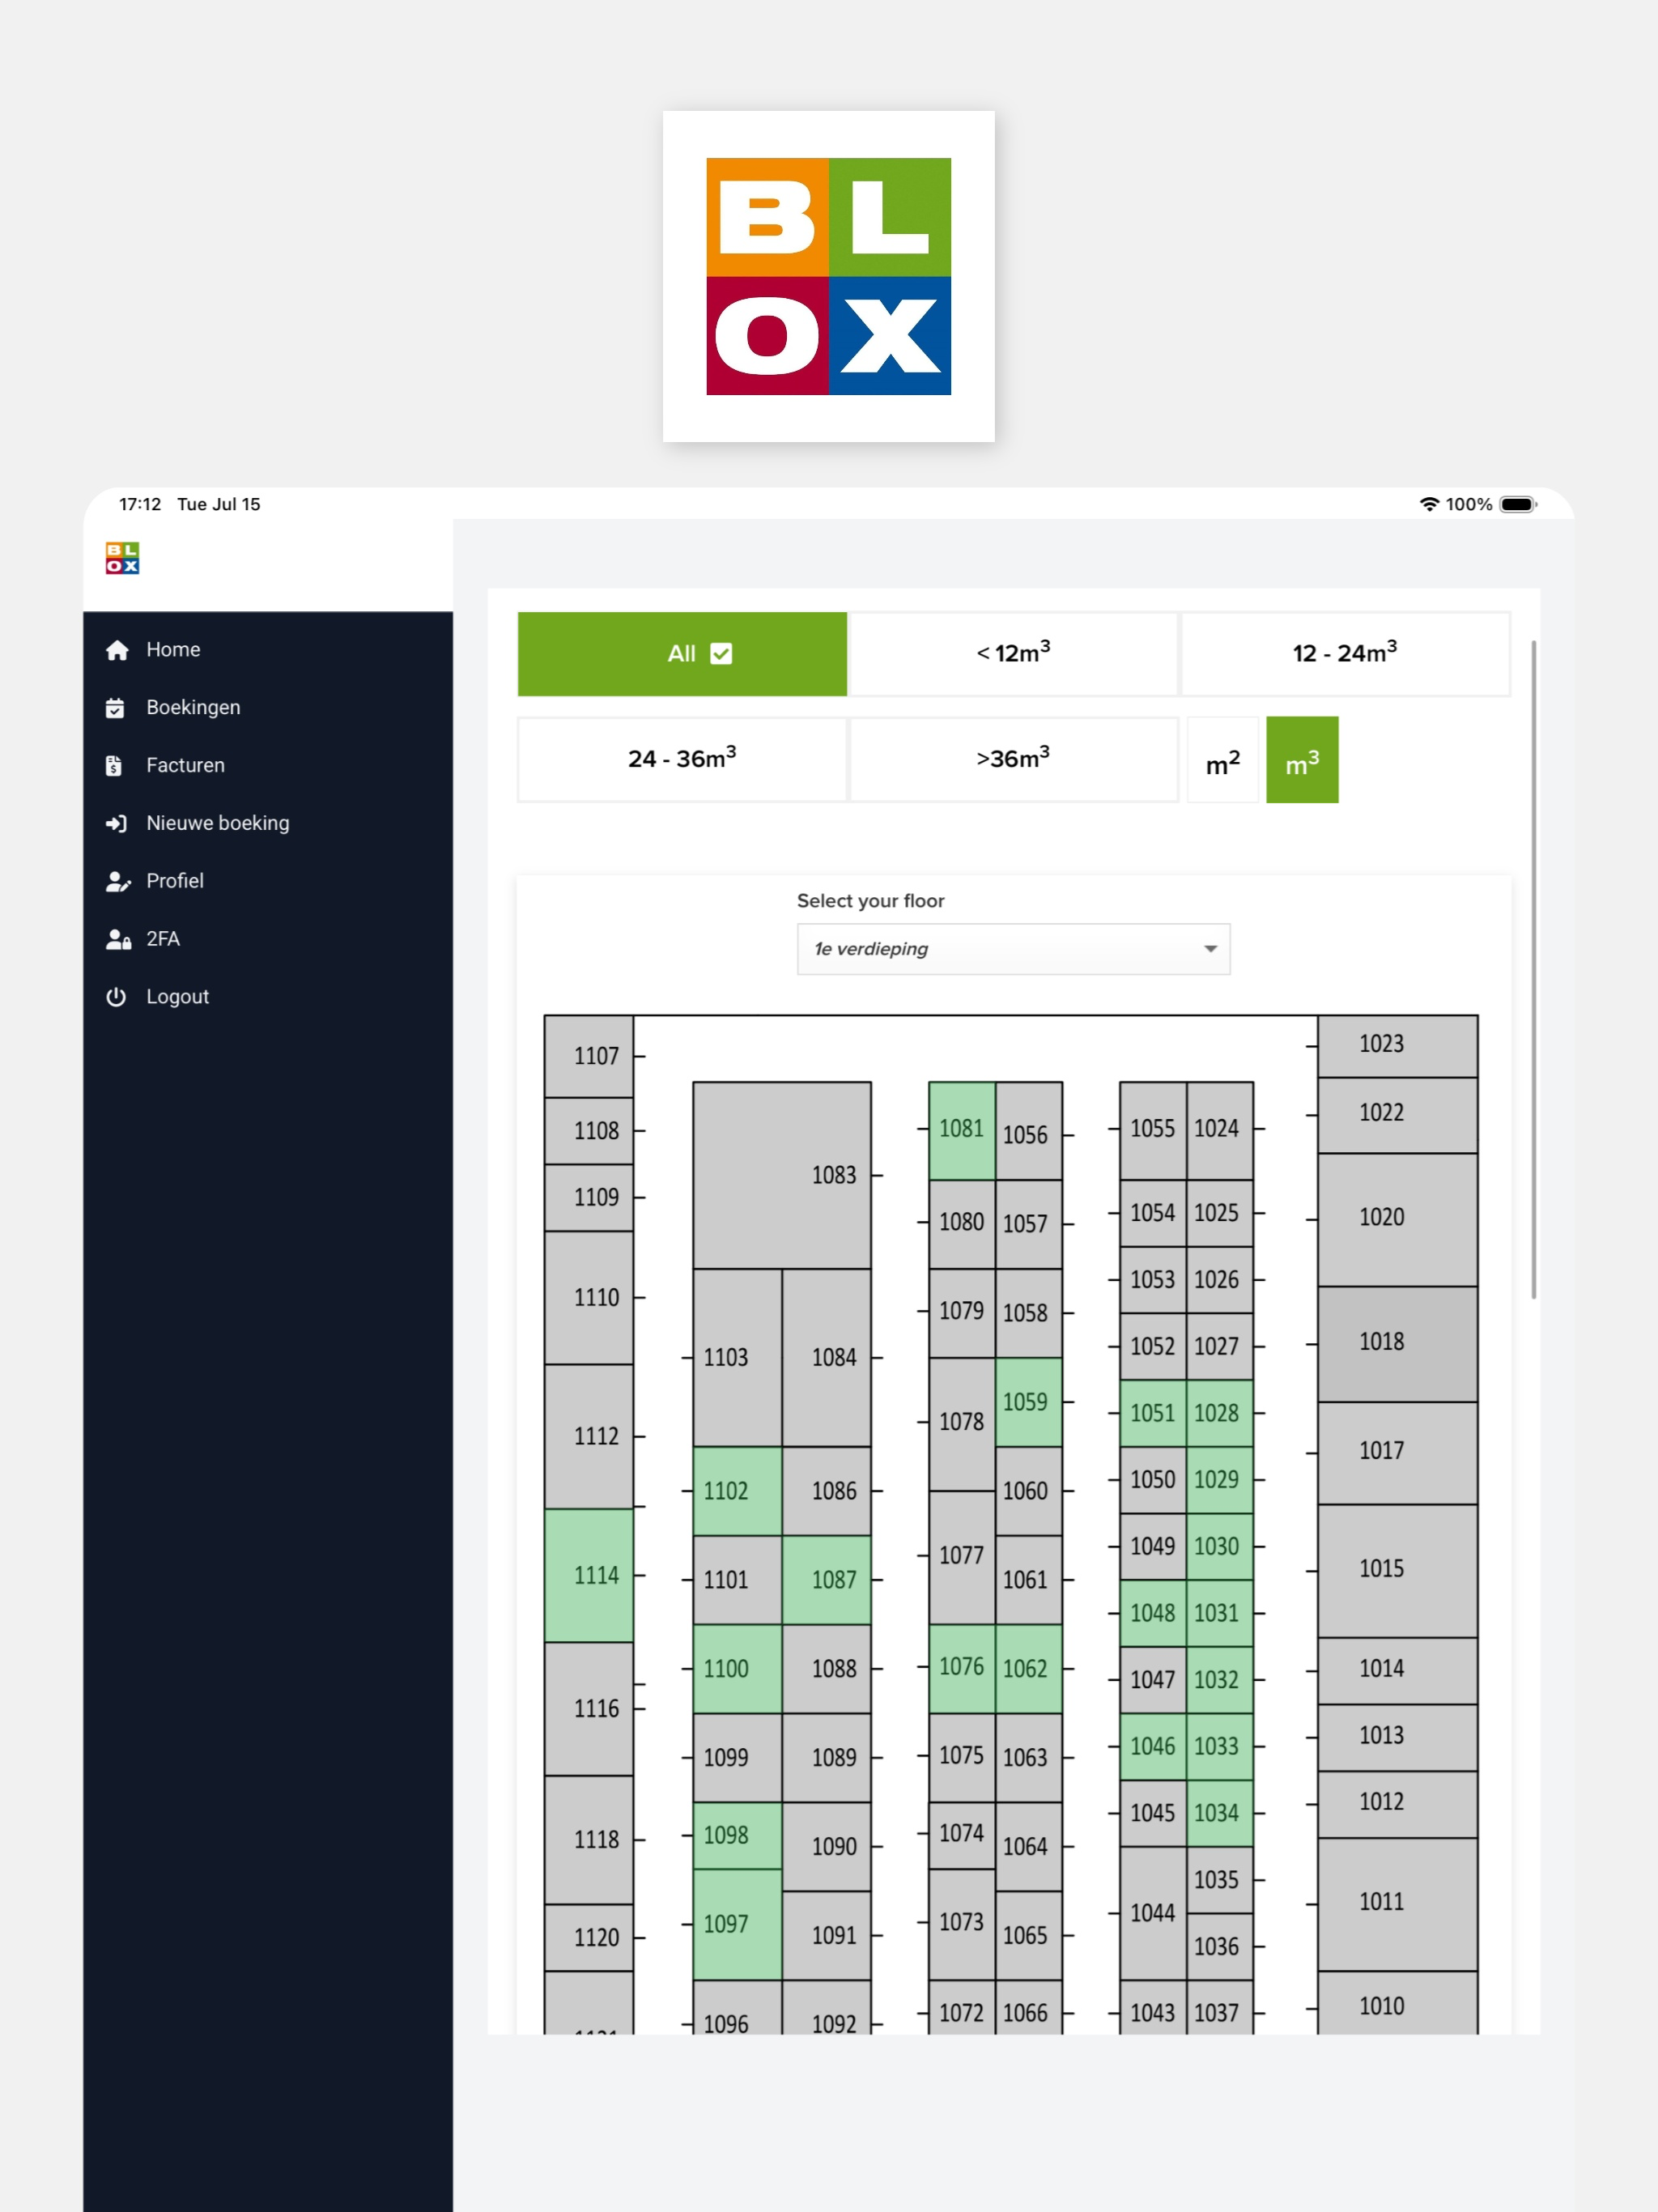Open the floor selection dropdown
The image size is (1658, 2212).
point(1013,949)
